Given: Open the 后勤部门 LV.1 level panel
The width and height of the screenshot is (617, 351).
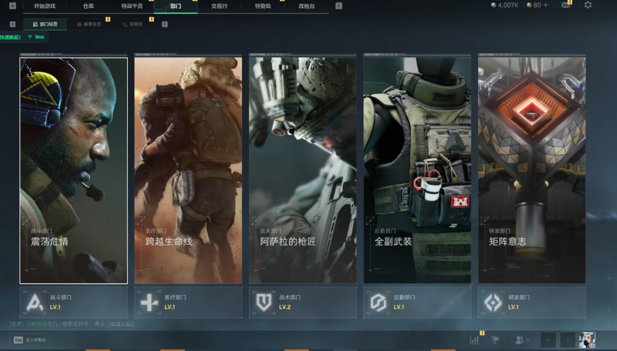Looking at the screenshot, I should pos(418,303).
